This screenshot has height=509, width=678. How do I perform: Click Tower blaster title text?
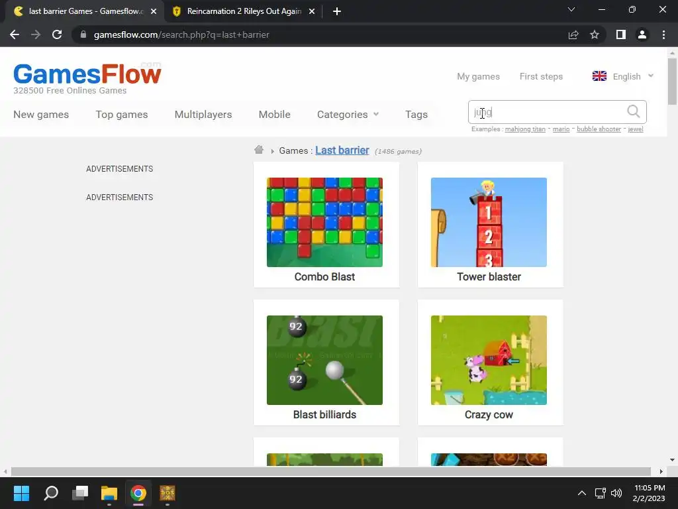tap(489, 276)
